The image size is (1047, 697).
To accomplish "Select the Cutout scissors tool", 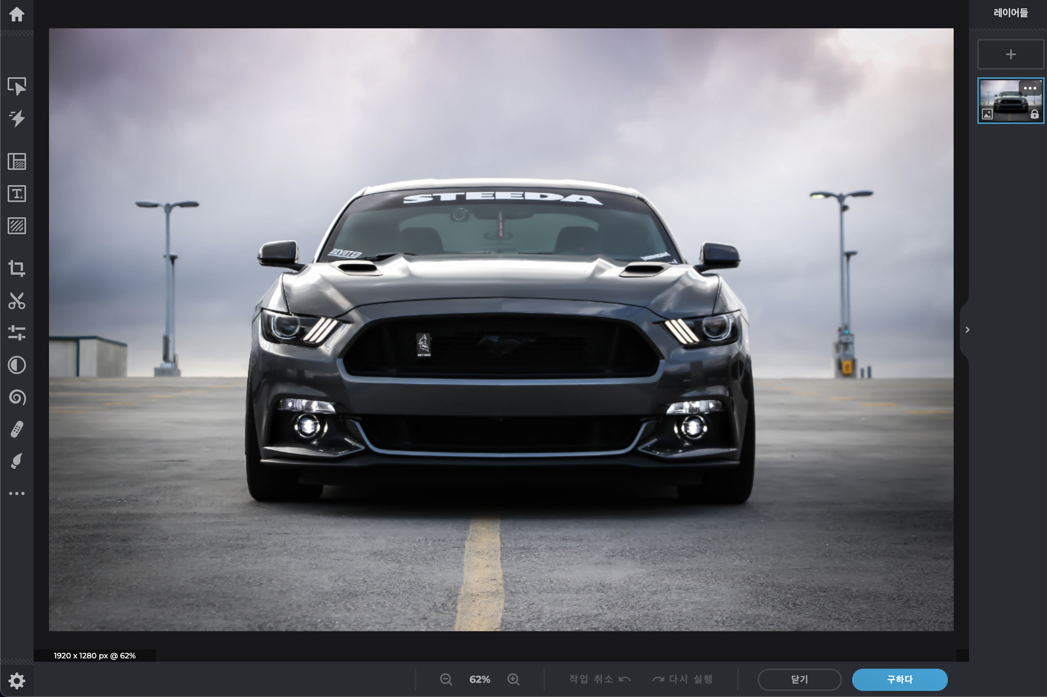I will point(17,301).
